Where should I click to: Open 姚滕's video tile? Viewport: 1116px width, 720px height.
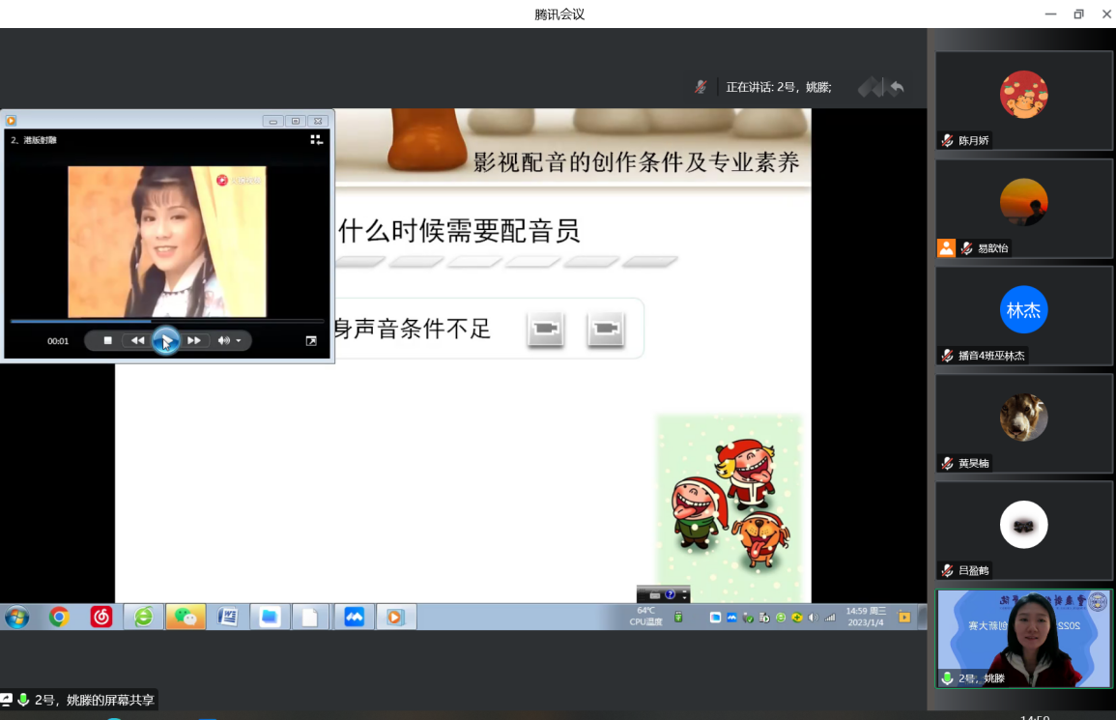[x=1023, y=638]
